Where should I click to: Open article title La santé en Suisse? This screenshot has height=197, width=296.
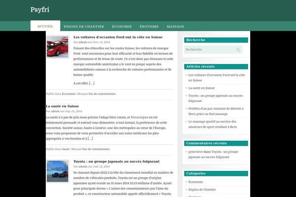62,106
